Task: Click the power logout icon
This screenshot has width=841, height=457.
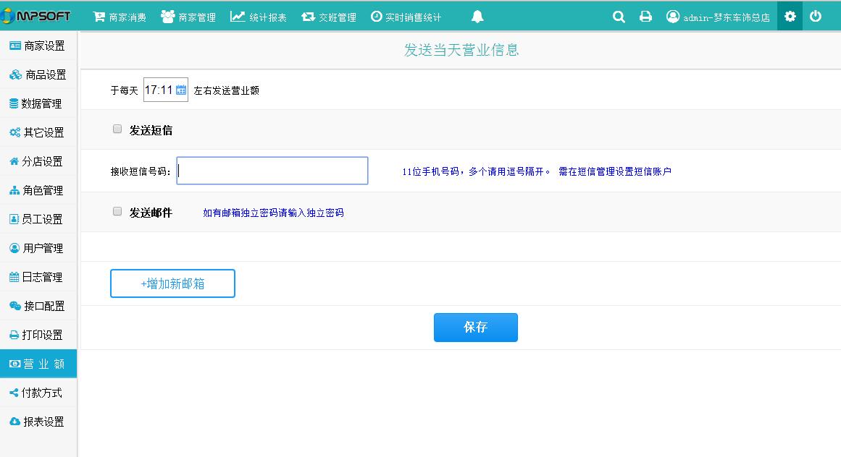Action: point(816,16)
